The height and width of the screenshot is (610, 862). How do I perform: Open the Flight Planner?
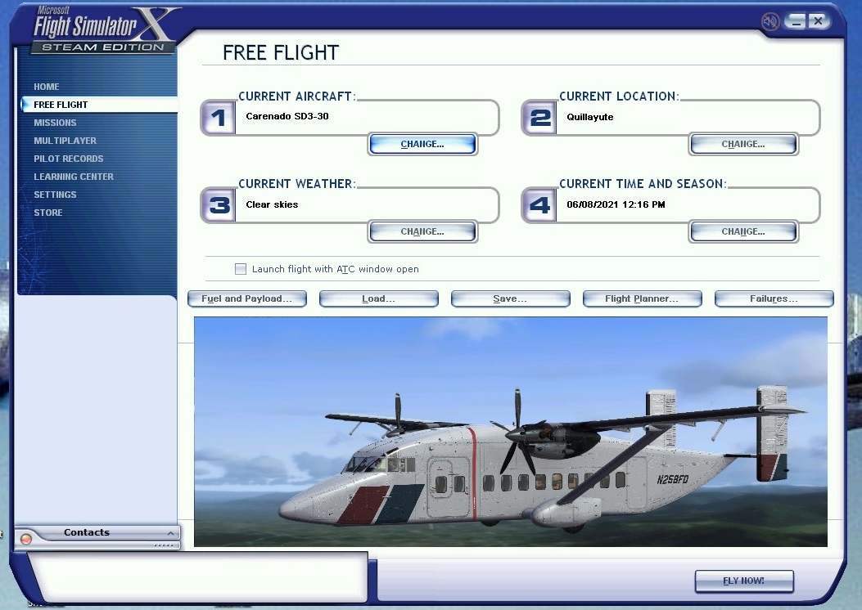642,298
